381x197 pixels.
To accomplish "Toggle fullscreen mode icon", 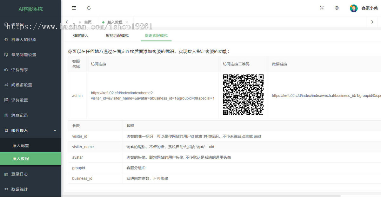I will (322, 8).
